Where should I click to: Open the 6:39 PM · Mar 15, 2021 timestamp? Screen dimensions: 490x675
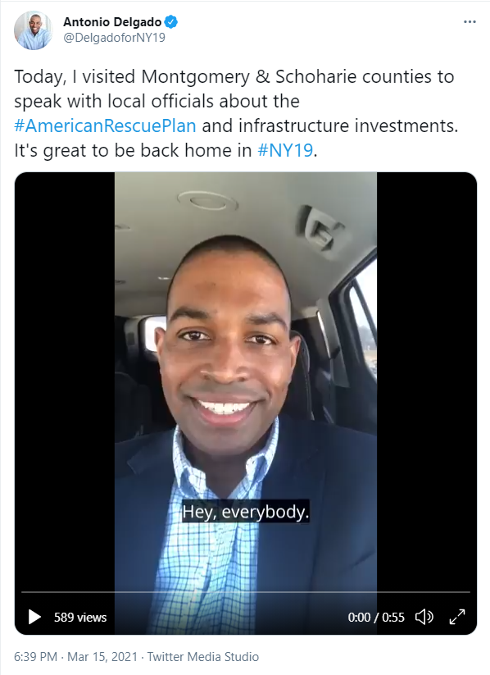75,656
